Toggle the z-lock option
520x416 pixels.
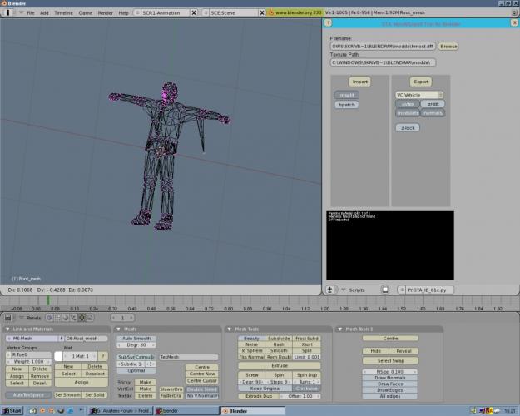click(x=407, y=128)
